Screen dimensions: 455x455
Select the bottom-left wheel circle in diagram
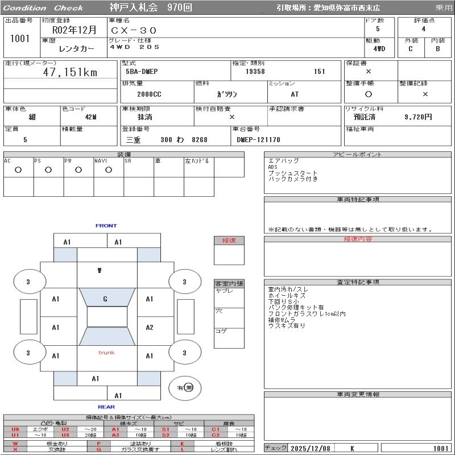coord(28,353)
